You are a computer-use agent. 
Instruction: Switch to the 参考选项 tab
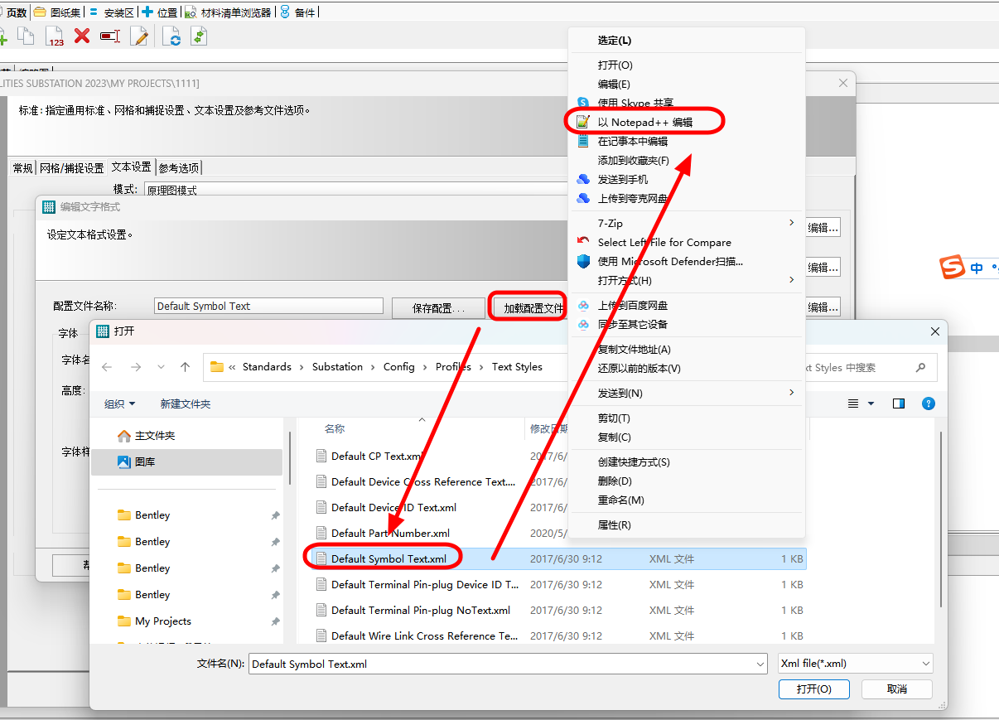(x=179, y=167)
